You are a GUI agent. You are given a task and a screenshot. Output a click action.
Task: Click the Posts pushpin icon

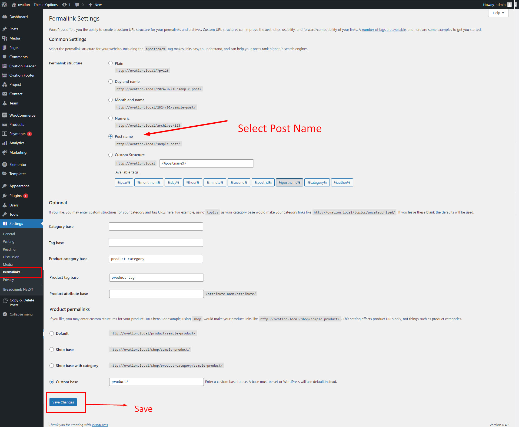point(5,29)
